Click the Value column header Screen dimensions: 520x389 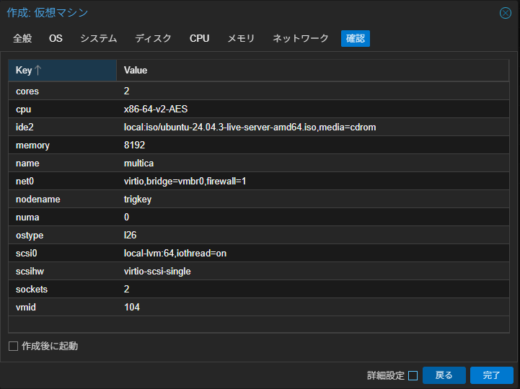(313, 71)
